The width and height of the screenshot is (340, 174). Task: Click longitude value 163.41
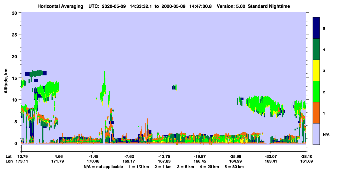tap(271, 161)
